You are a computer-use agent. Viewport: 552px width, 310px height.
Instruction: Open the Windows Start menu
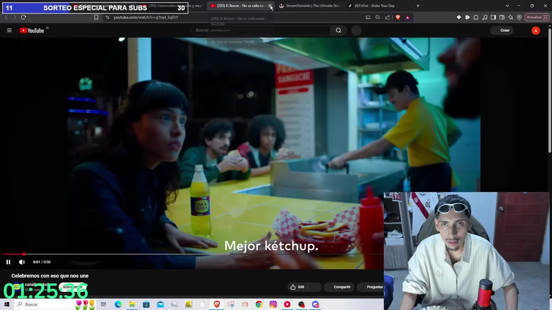[6, 304]
